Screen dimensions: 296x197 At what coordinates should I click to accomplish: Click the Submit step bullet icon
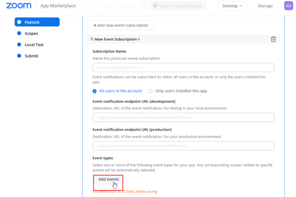click(19, 56)
